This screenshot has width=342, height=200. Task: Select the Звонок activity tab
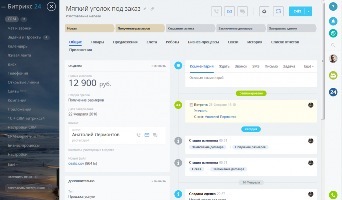point(241,66)
